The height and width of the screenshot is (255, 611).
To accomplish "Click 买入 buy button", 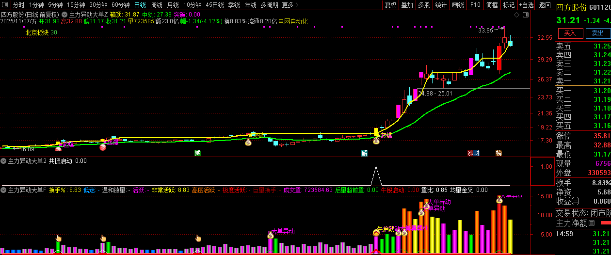I will (x=570, y=33).
